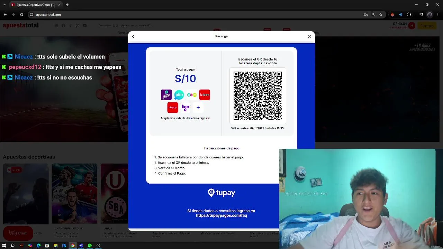This screenshot has width=443, height=249.
Task: Select the oh!pay wallet icon
Action: coord(173,108)
